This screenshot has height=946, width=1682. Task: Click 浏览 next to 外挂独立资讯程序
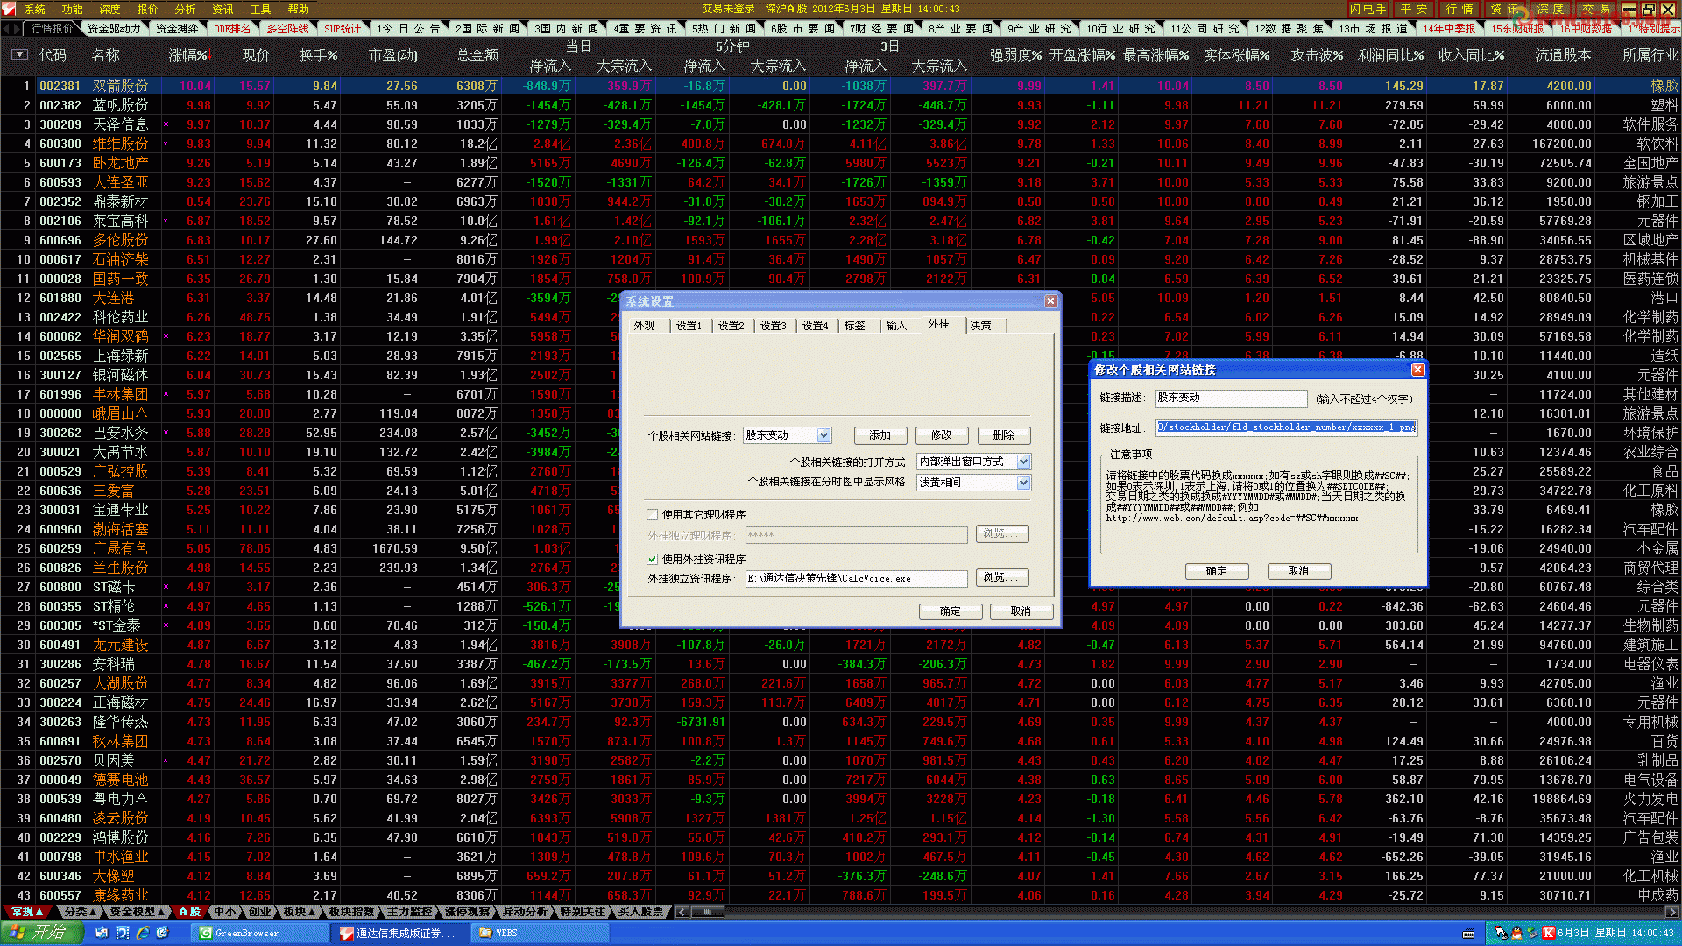click(x=1002, y=578)
